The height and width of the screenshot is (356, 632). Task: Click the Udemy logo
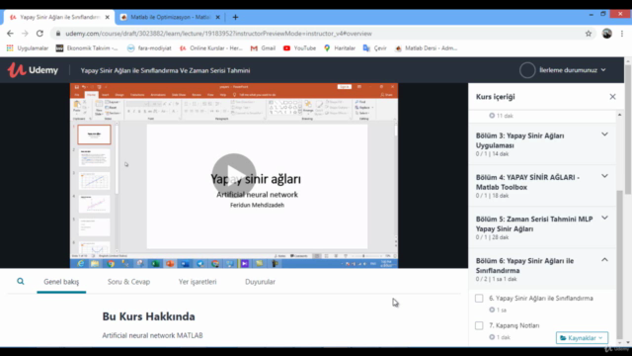click(x=33, y=70)
